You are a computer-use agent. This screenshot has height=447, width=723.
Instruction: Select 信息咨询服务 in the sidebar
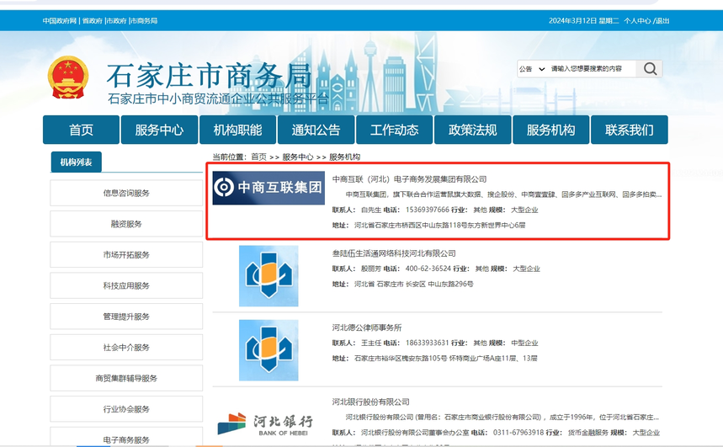(x=126, y=193)
